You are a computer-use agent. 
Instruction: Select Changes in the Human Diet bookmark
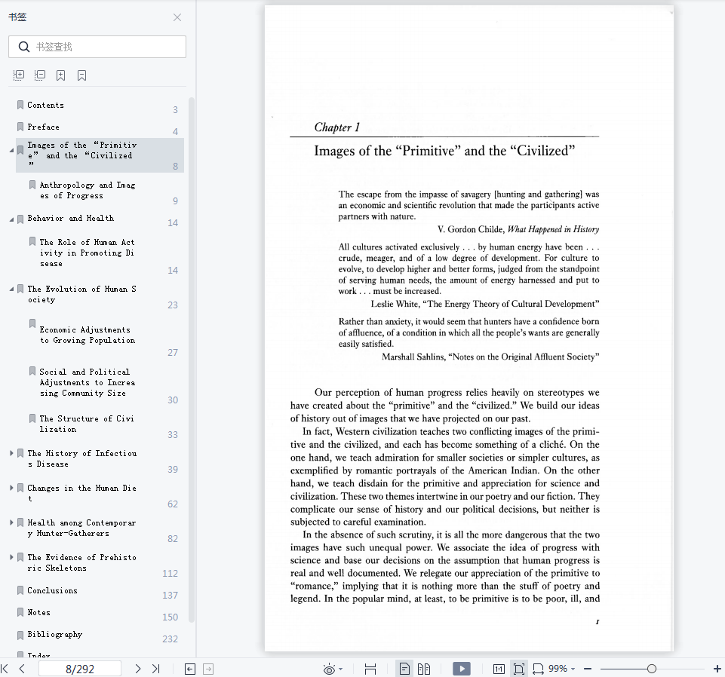pos(81,493)
